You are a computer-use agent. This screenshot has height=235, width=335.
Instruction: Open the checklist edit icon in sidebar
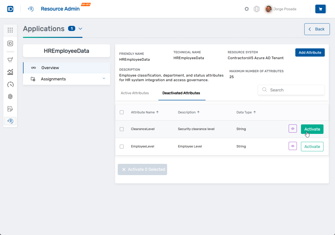10,109
